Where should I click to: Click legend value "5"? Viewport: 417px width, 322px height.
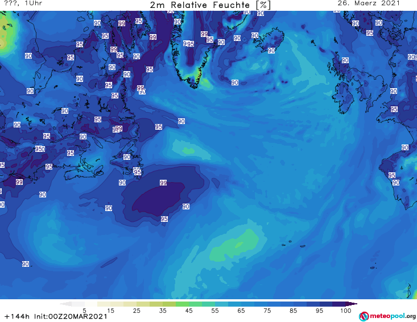[x=84, y=310]
